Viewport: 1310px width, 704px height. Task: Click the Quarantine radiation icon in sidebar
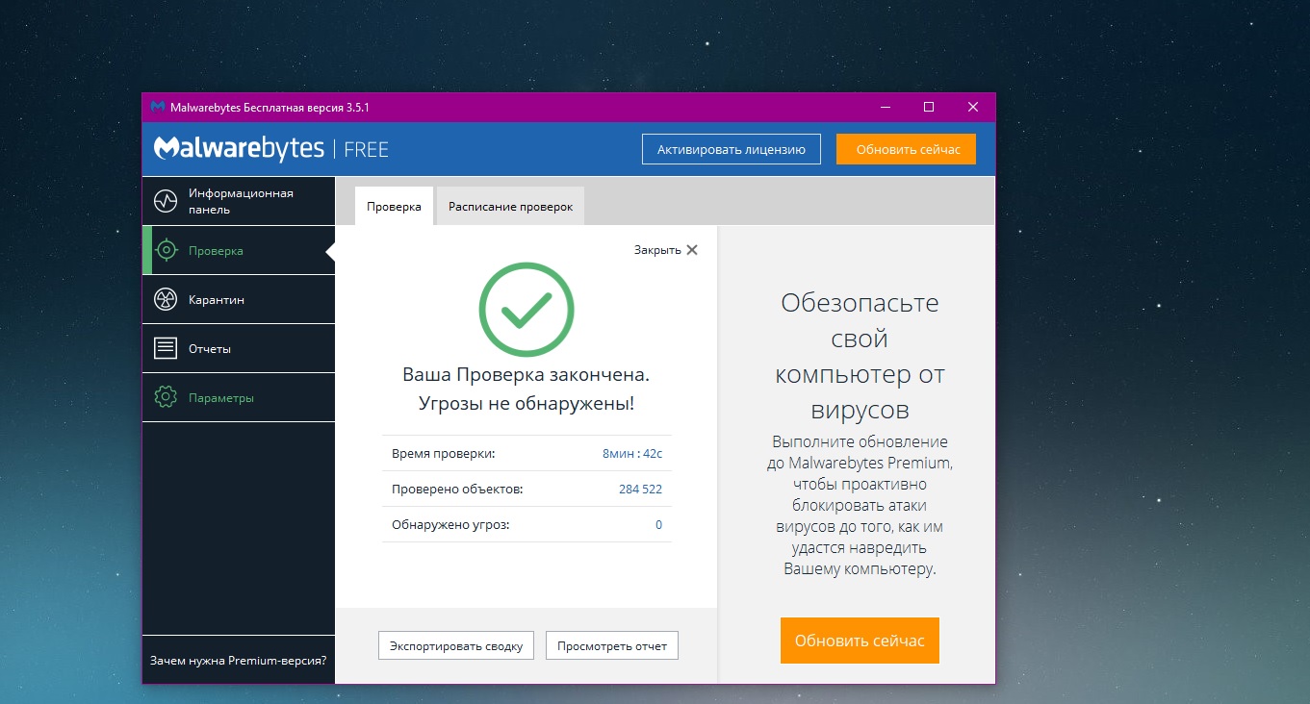166,299
